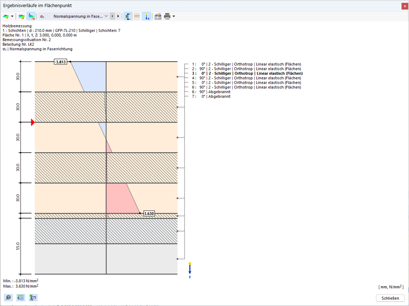Select the camera snapshot icon
409x306 pixels.
(158, 16)
